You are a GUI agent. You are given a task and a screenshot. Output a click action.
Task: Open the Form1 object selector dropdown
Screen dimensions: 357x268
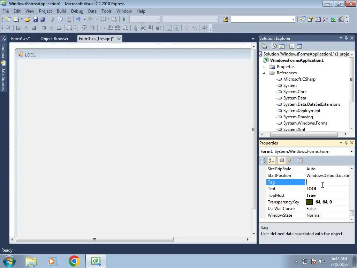[x=351, y=151]
